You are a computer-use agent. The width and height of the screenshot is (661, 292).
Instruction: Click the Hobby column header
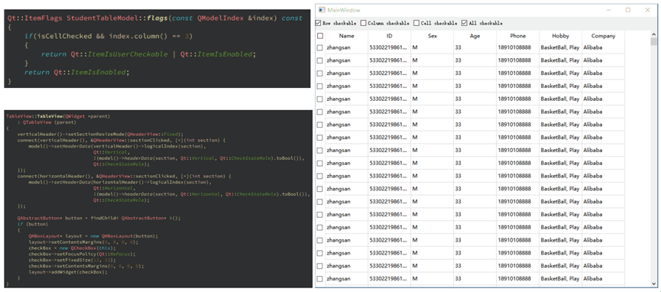561,36
